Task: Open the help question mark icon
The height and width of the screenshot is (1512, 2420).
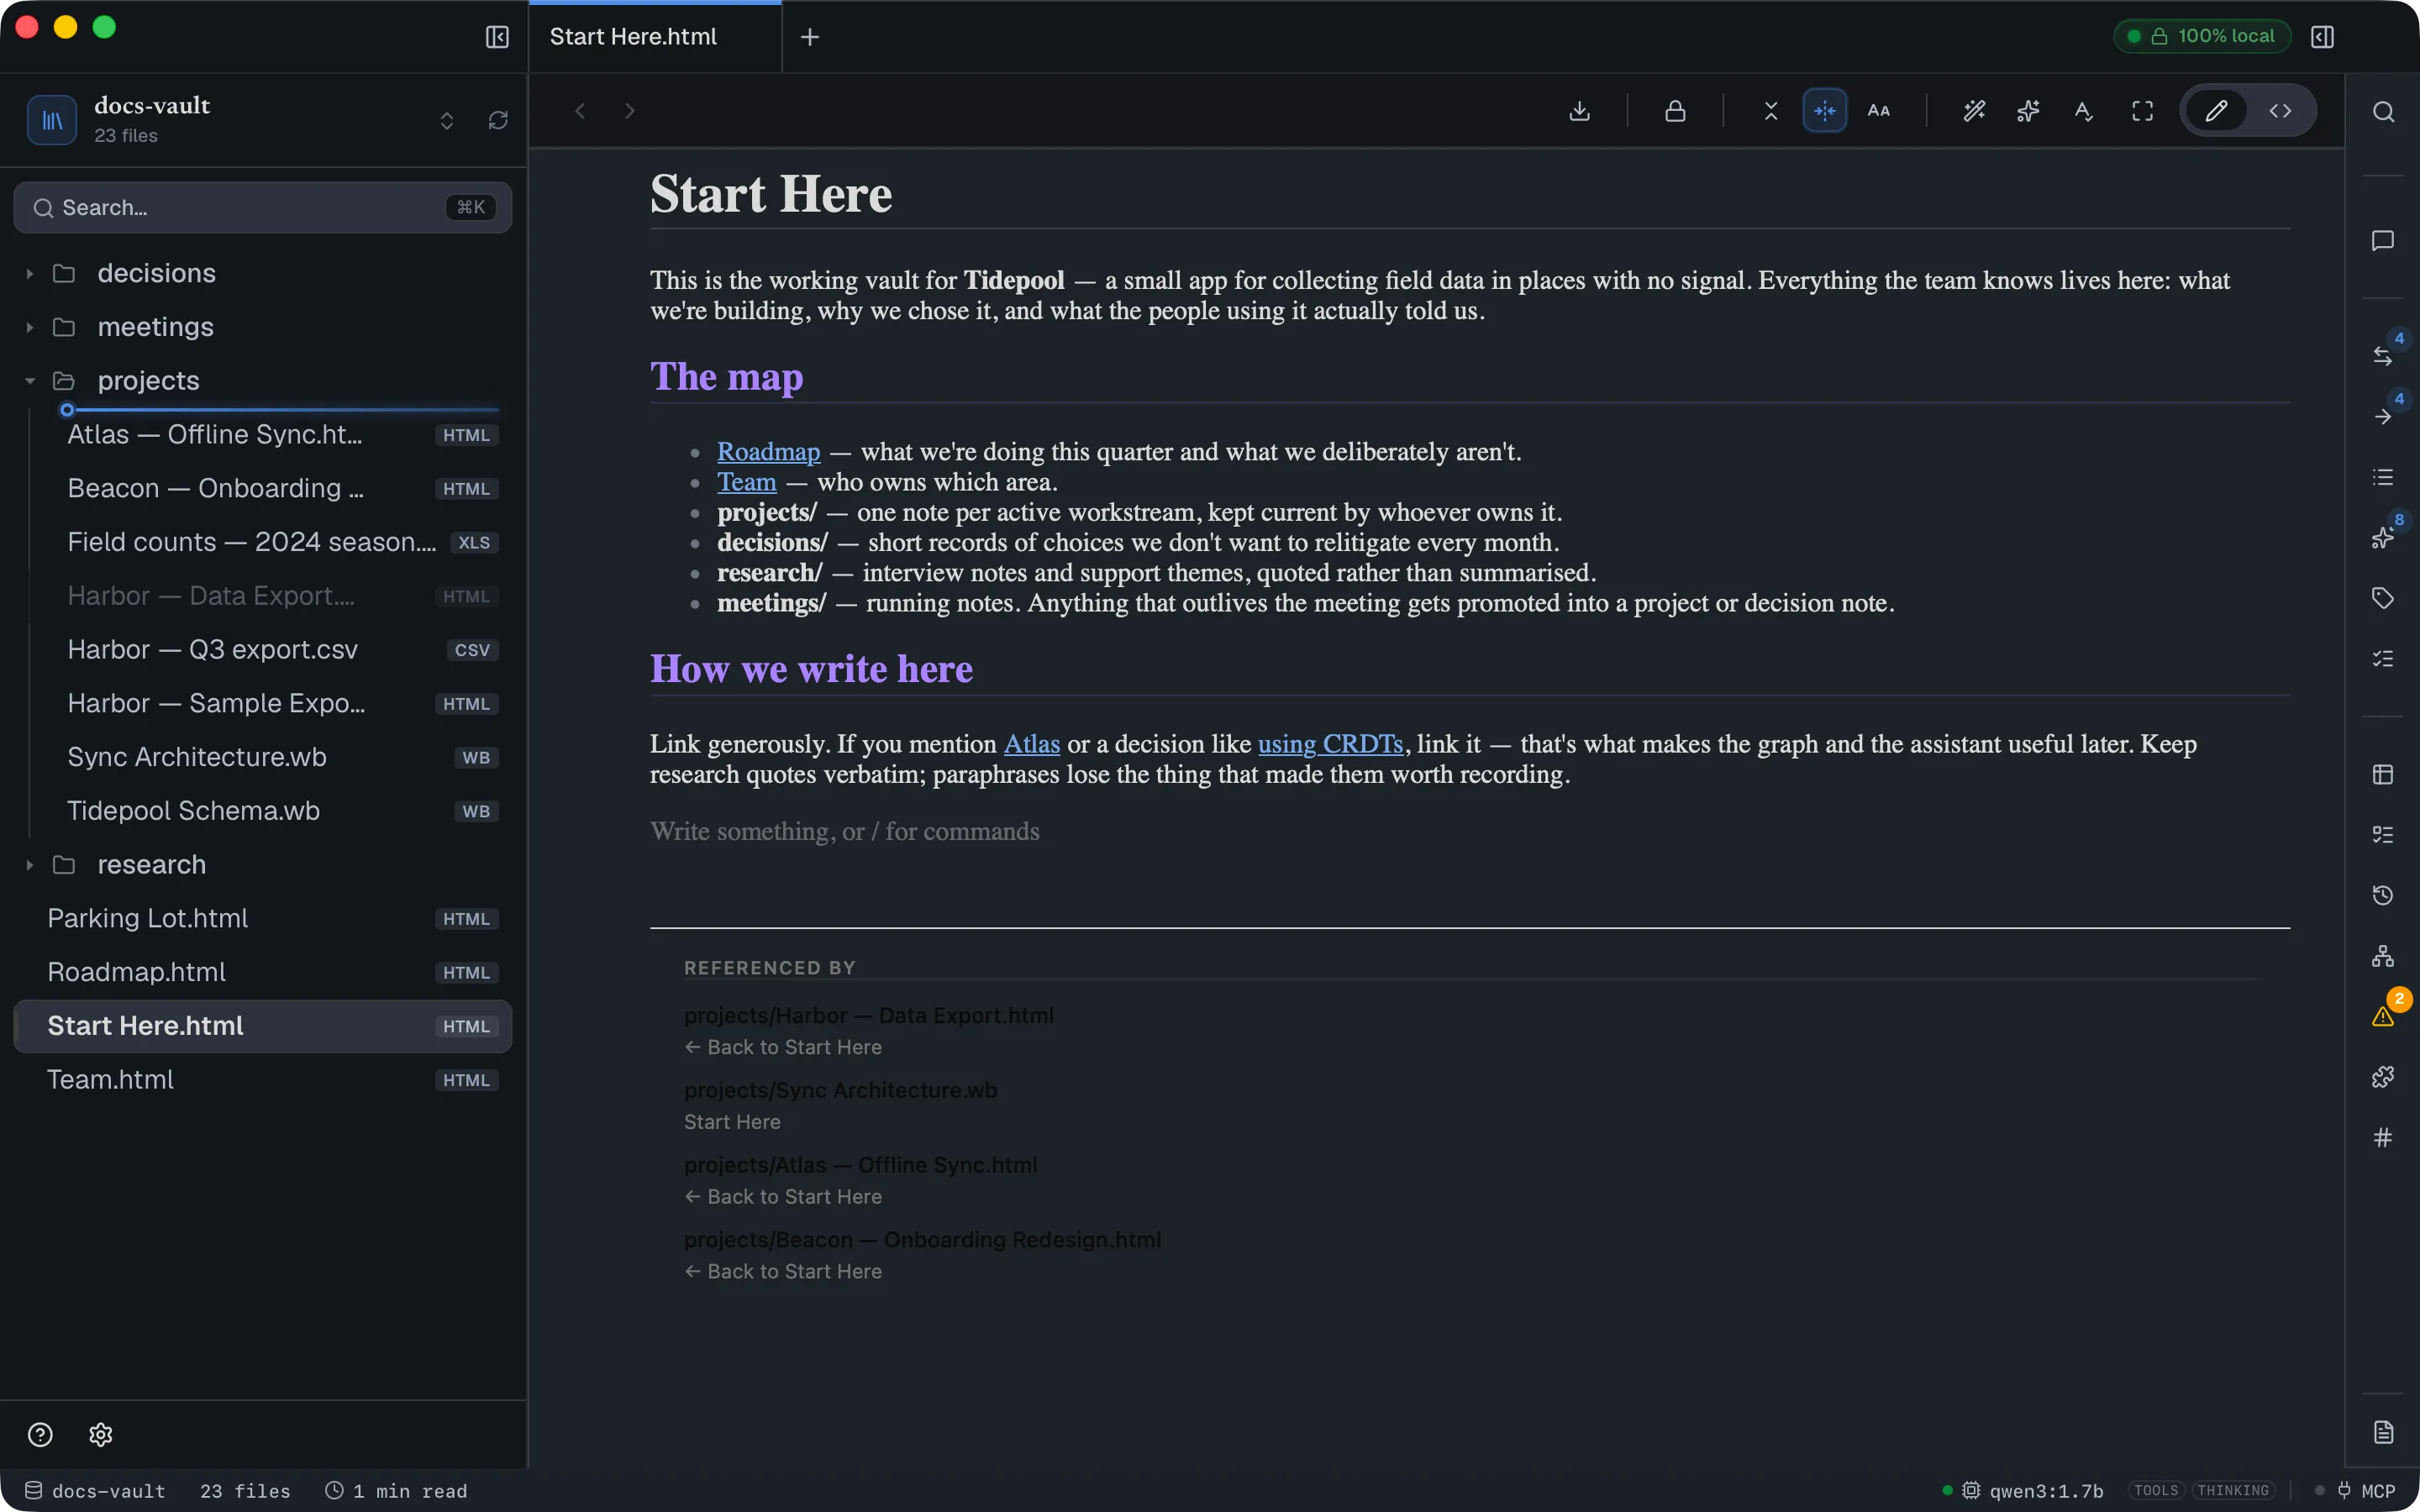Action: click(40, 1434)
